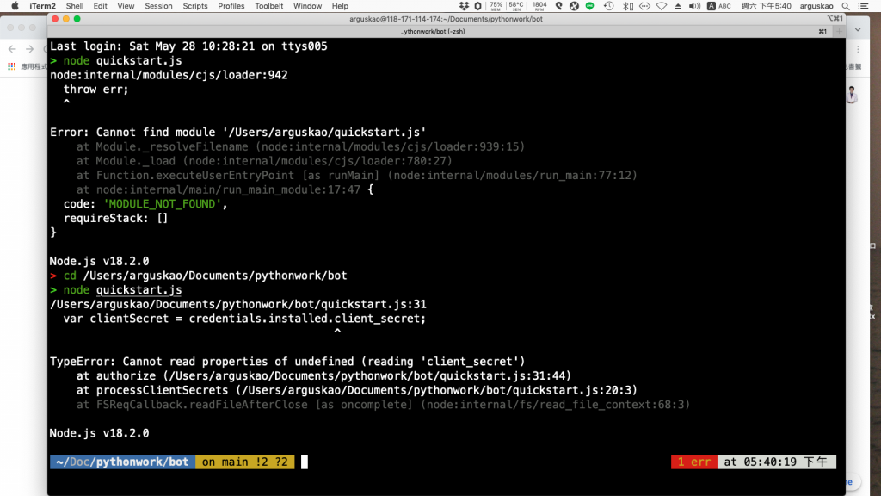Viewport: 881px width, 496px height.
Task: Expand the chevron dropdown in browser window
Action: click(858, 30)
